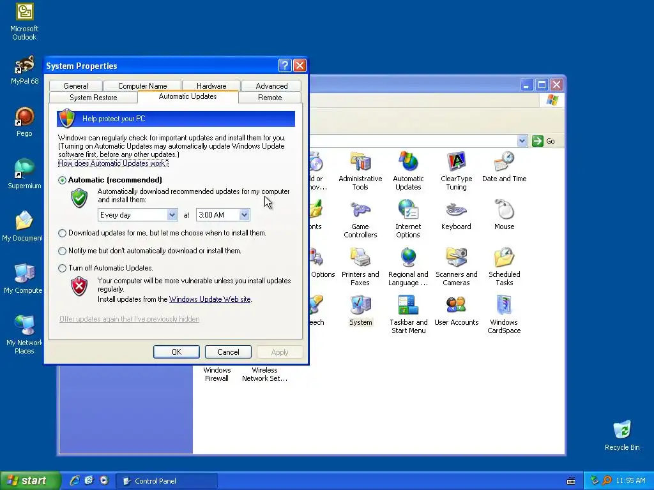This screenshot has width=654, height=490.
Task: Open Date and Time icon
Action: point(504,167)
